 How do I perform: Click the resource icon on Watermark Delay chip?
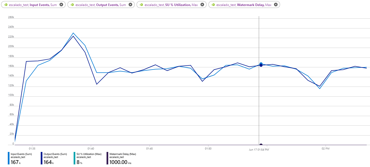click(213, 5)
